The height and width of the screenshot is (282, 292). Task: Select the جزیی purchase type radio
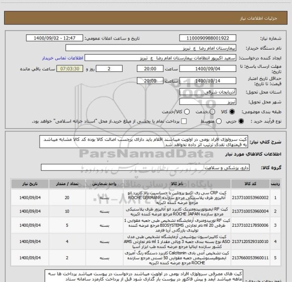coord(241,122)
